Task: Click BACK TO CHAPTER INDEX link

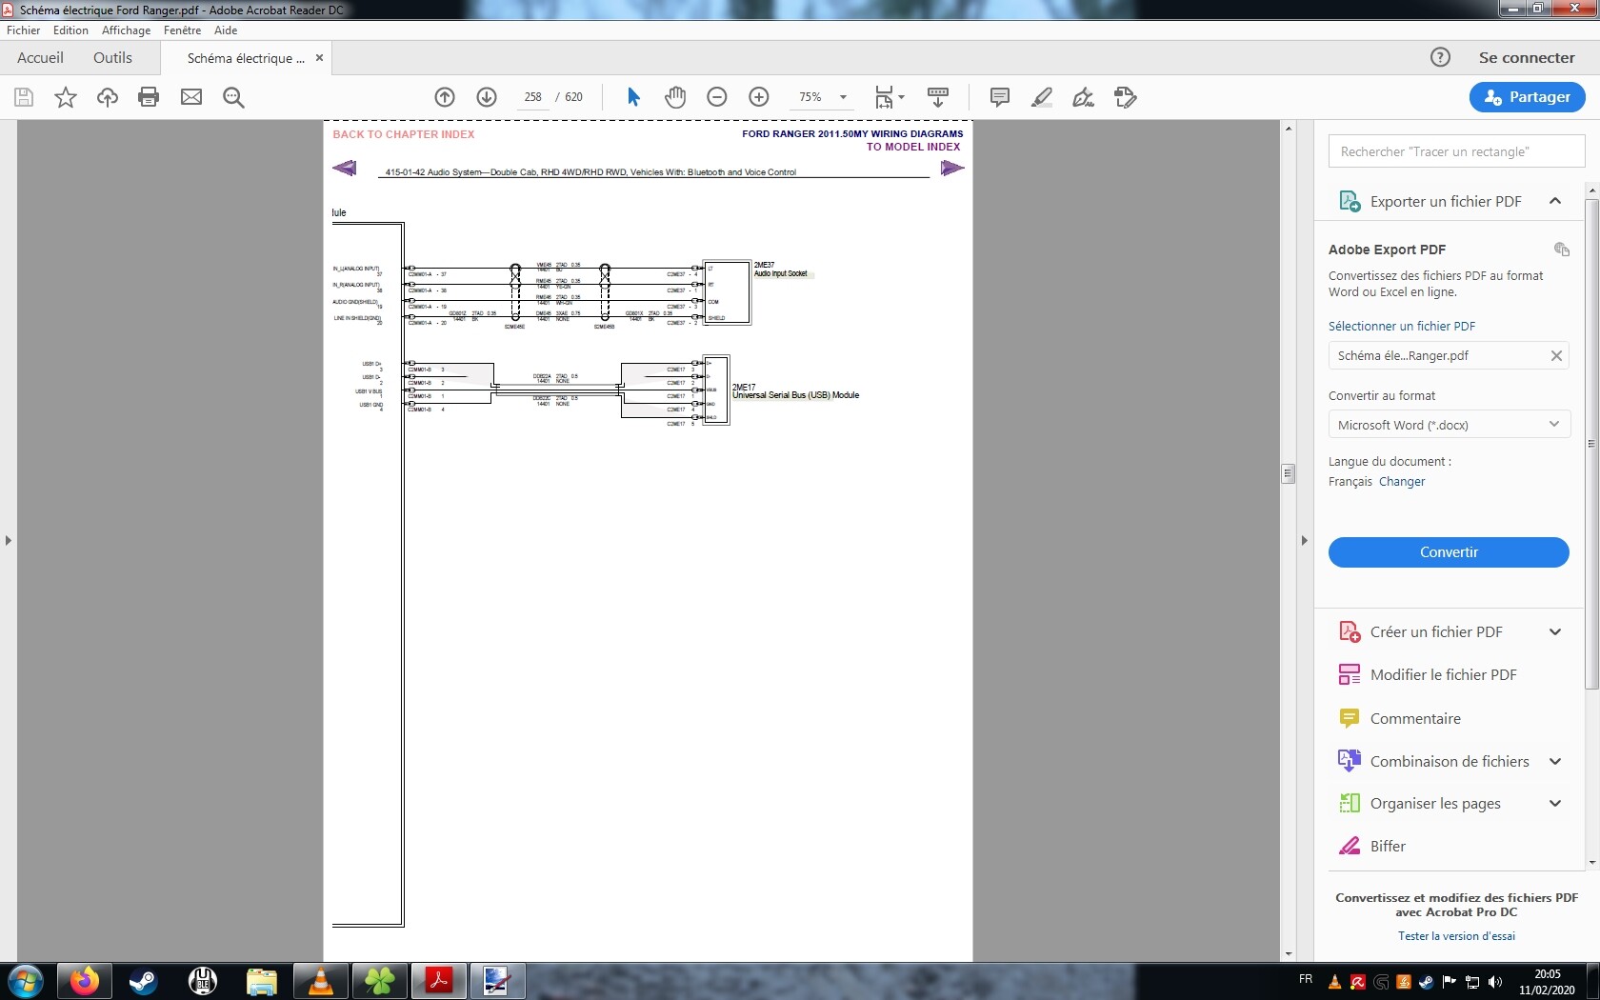Action: pos(404,134)
